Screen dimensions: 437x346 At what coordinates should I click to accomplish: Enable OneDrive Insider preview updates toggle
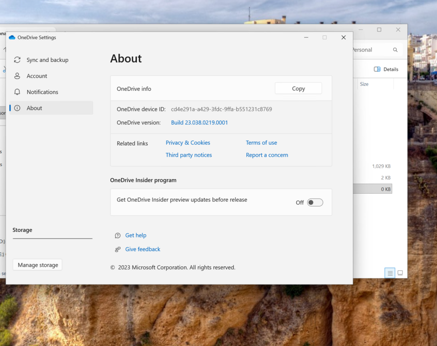315,203
